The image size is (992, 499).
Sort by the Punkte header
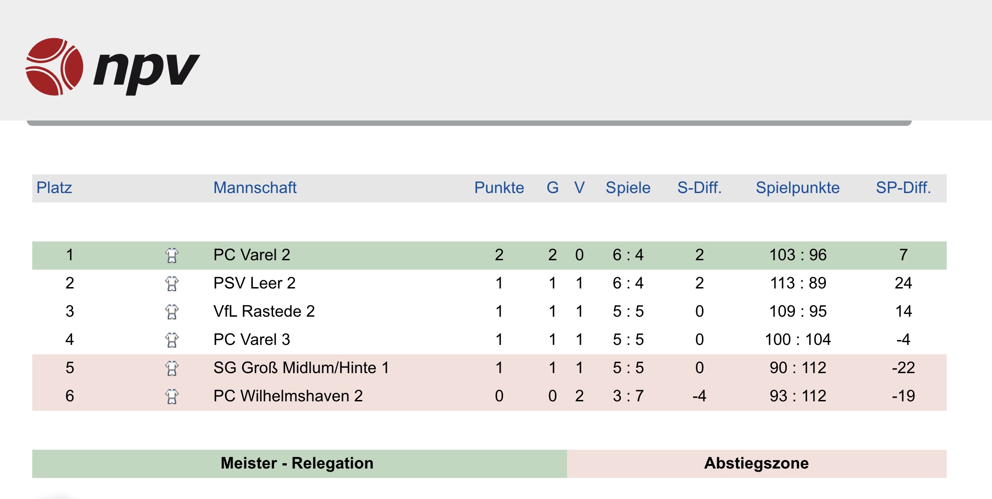[x=499, y=188]
